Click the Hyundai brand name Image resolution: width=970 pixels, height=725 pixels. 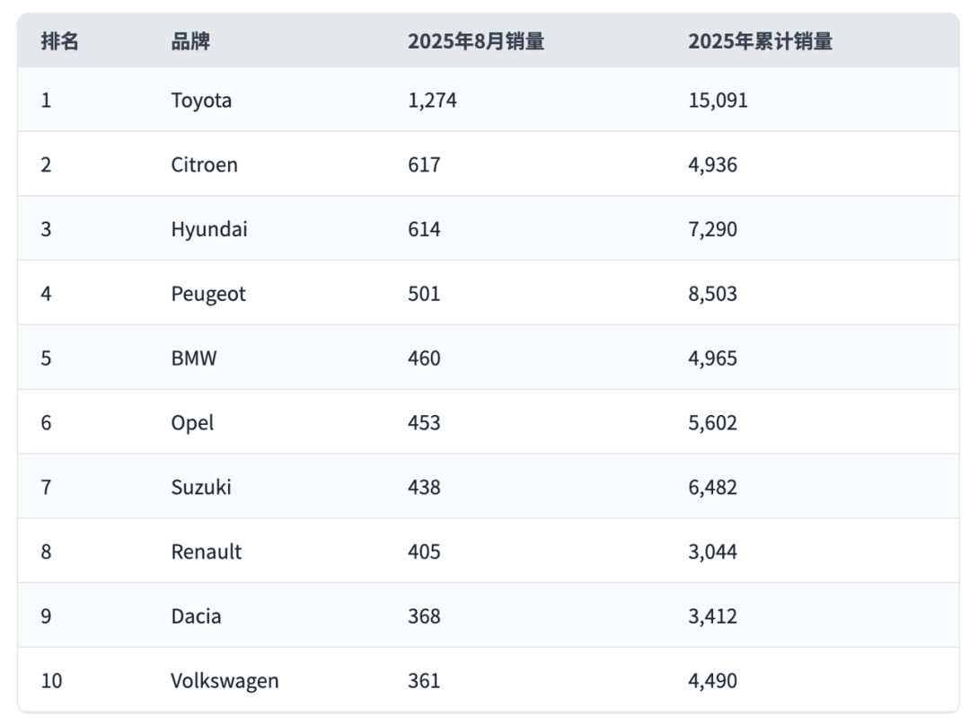(x=209, y=229)
